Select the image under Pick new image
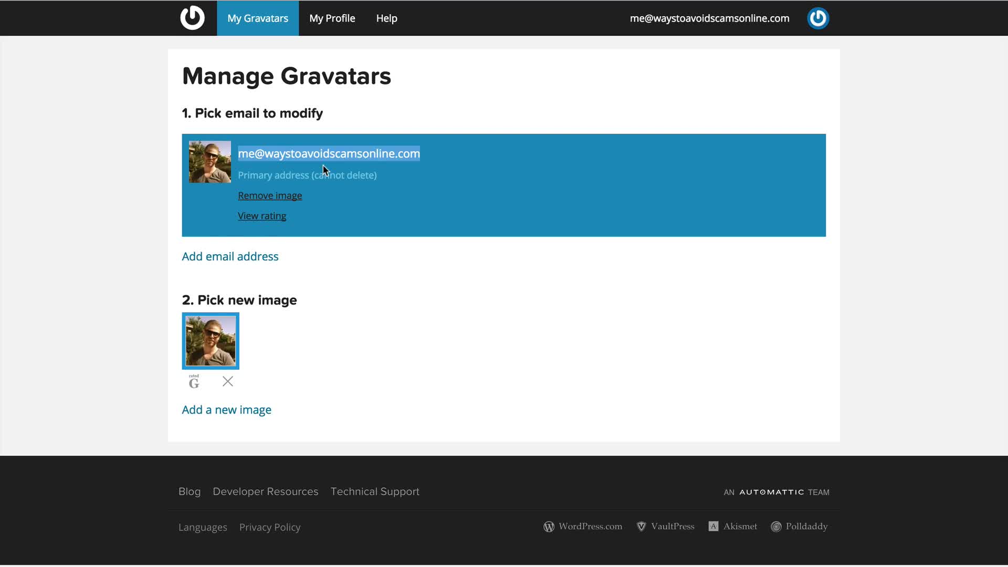Screen dimensions: 1008x567 pyautogui.click(x=211, y=341)
